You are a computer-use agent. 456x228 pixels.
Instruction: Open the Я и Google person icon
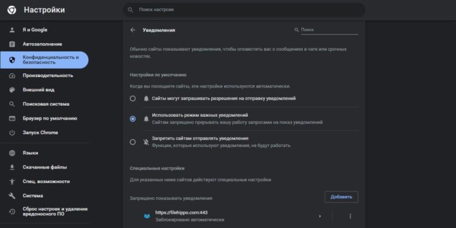12,30
